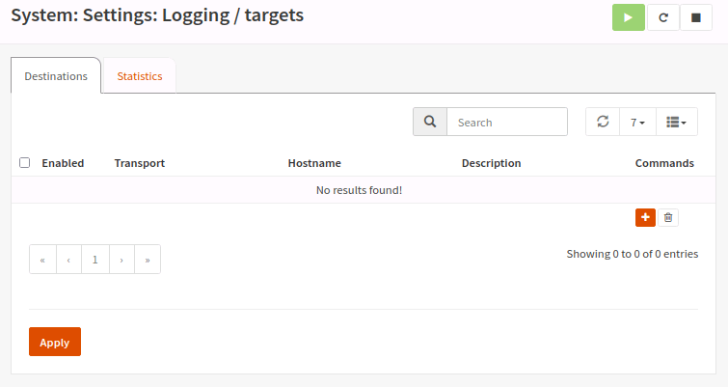The width and height of the screenshot is (728, 387).
Task: Click the Commands column header
Action: coord(664,163)
